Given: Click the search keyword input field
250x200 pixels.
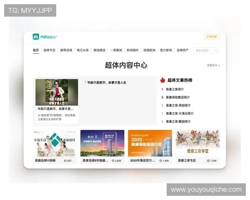Looking at the screenshot, I should pos(206,50).
